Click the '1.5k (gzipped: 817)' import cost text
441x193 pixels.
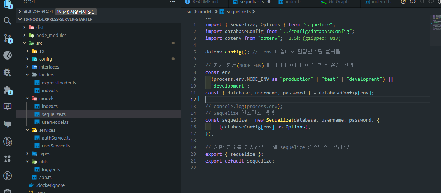[315, 38]
